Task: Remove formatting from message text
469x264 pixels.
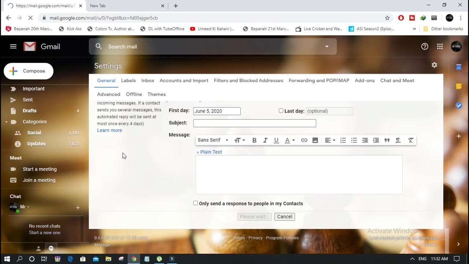Action: (x=411, y=140)
